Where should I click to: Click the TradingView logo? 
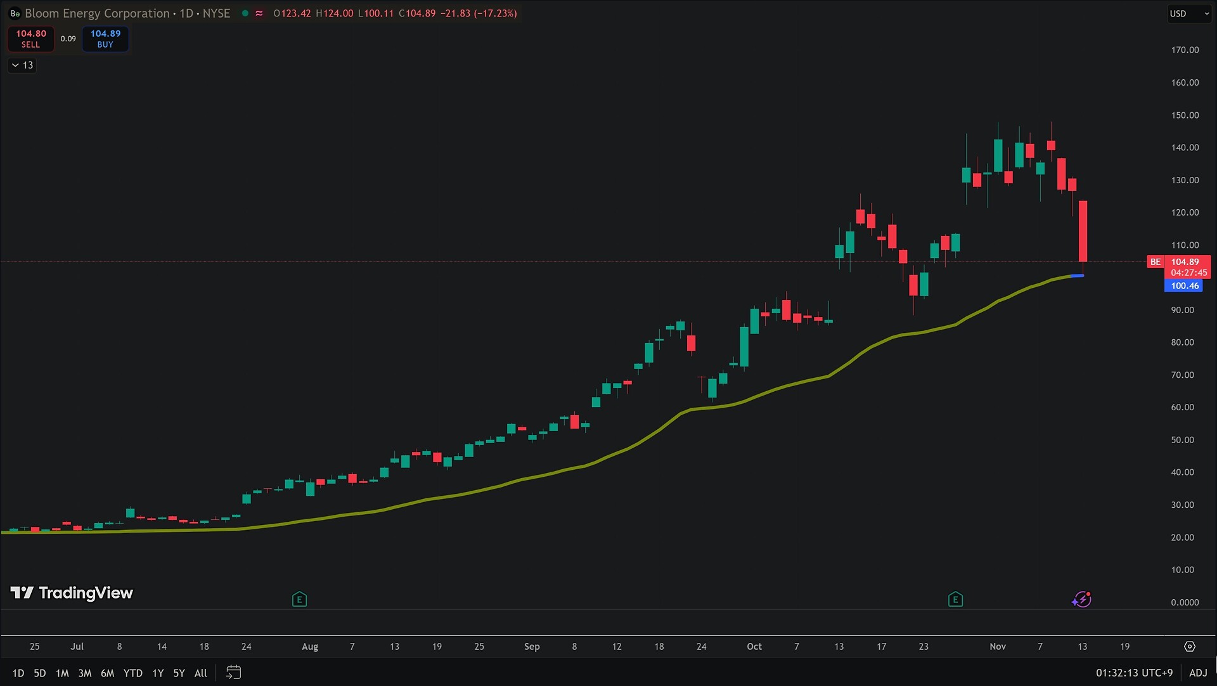coord(72,593)
